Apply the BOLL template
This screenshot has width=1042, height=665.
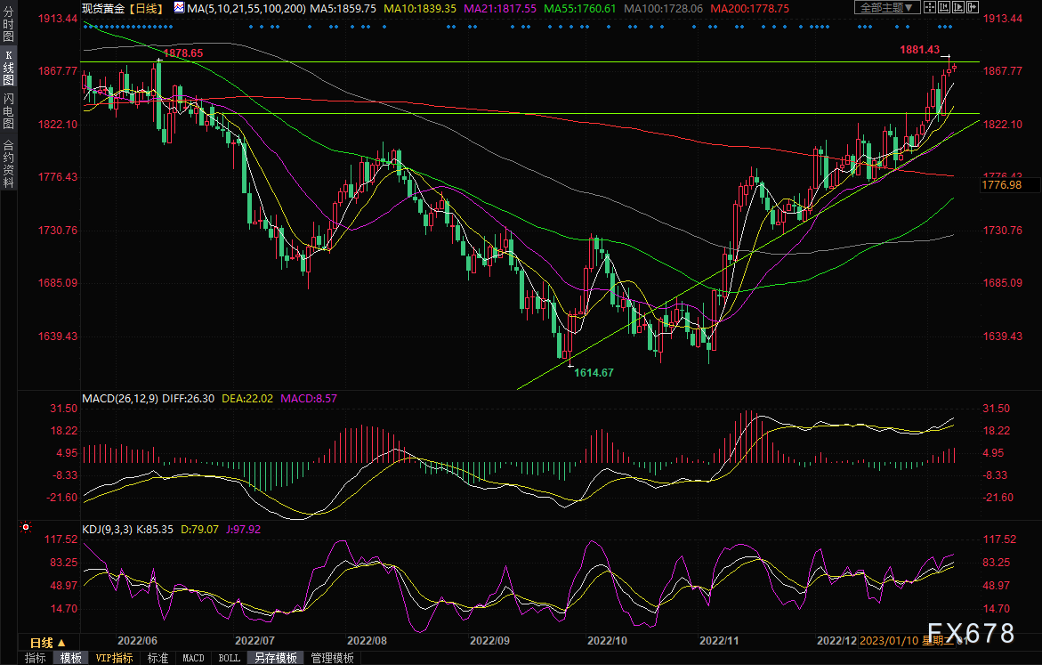click(x=229, y=658)
